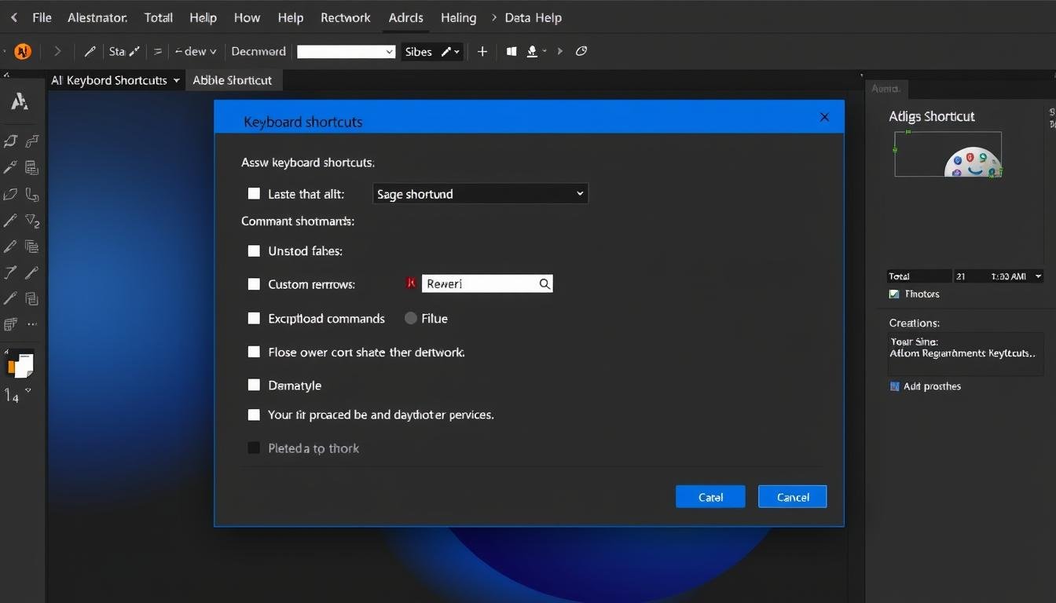Open the "dew" dropdown in the toolbar
The height and width of the screenshot is (603, 1056).
tap(196, 52)
